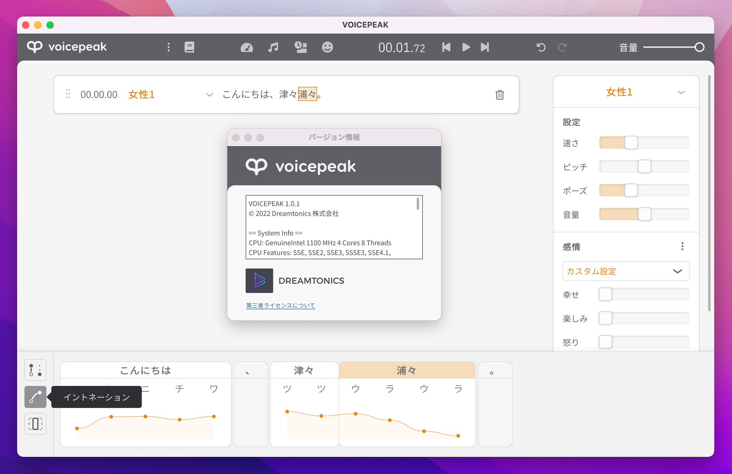Select the 浦々 phrase block header
This screenshot has height=474, width=732.
(407, 370)
